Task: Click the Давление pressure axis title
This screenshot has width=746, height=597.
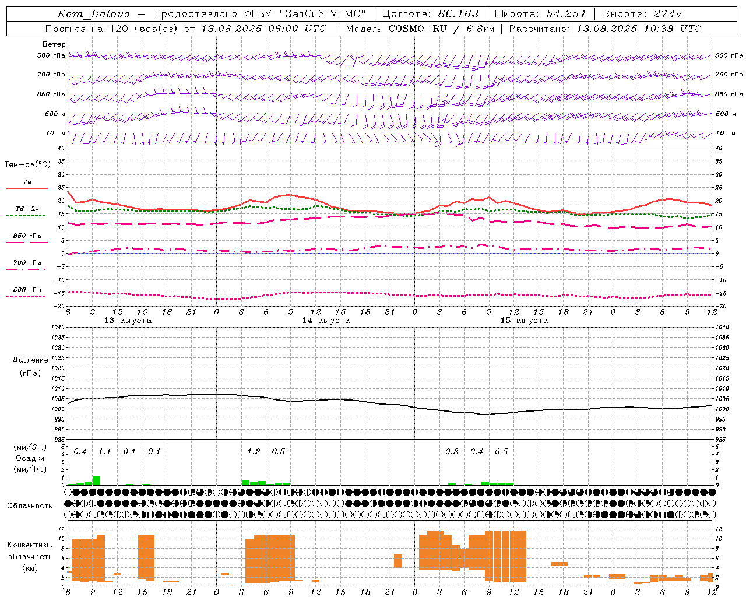Action: 30,360
